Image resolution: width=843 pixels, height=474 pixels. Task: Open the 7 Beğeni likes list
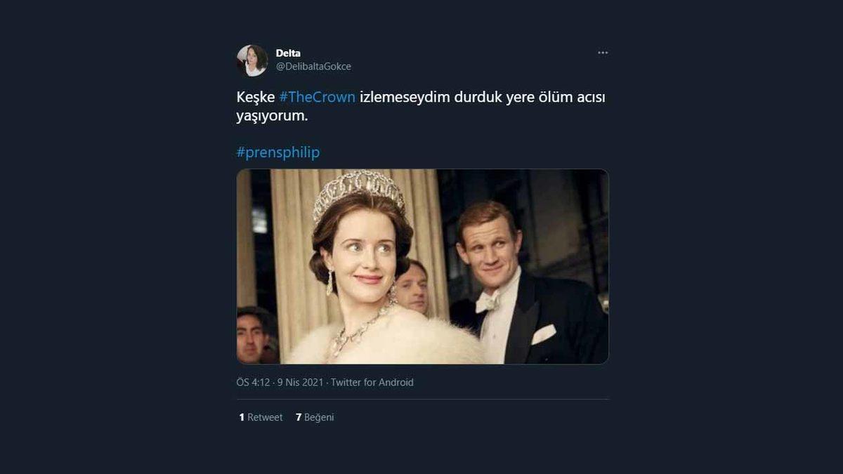click(x=315, y=416)
